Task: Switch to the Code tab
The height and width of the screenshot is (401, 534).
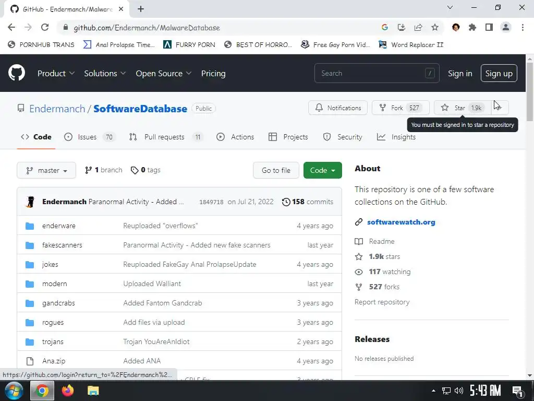Action: (x=36, y=137)
